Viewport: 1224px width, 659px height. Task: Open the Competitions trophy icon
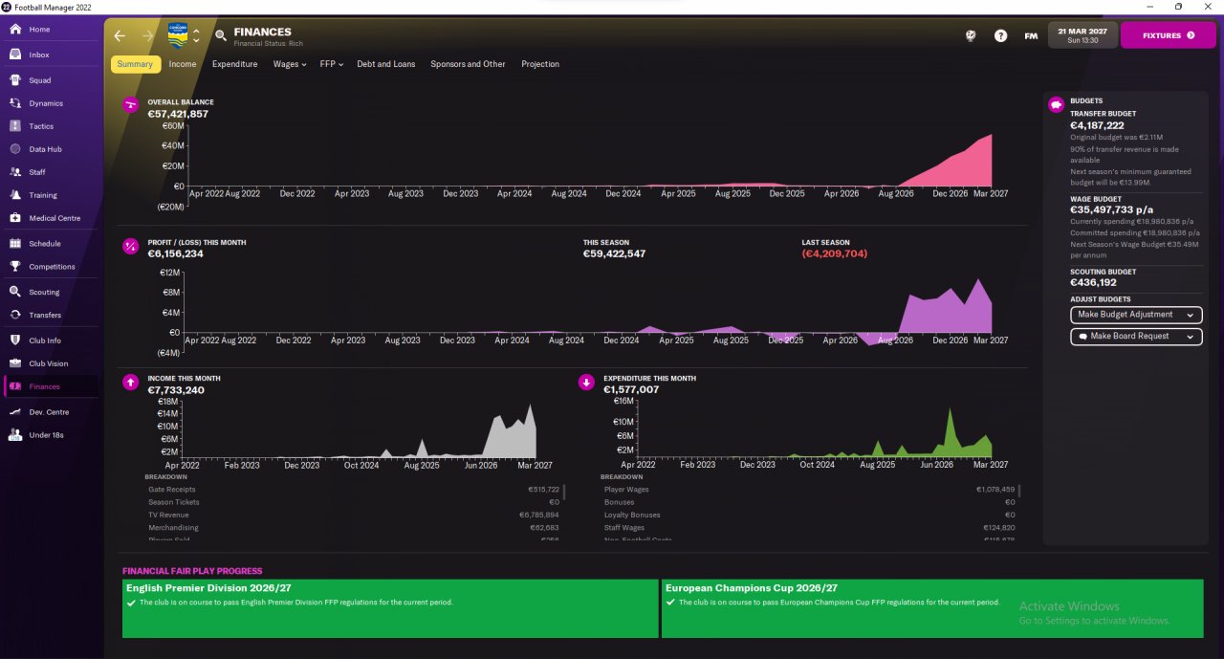click(15, 267)
